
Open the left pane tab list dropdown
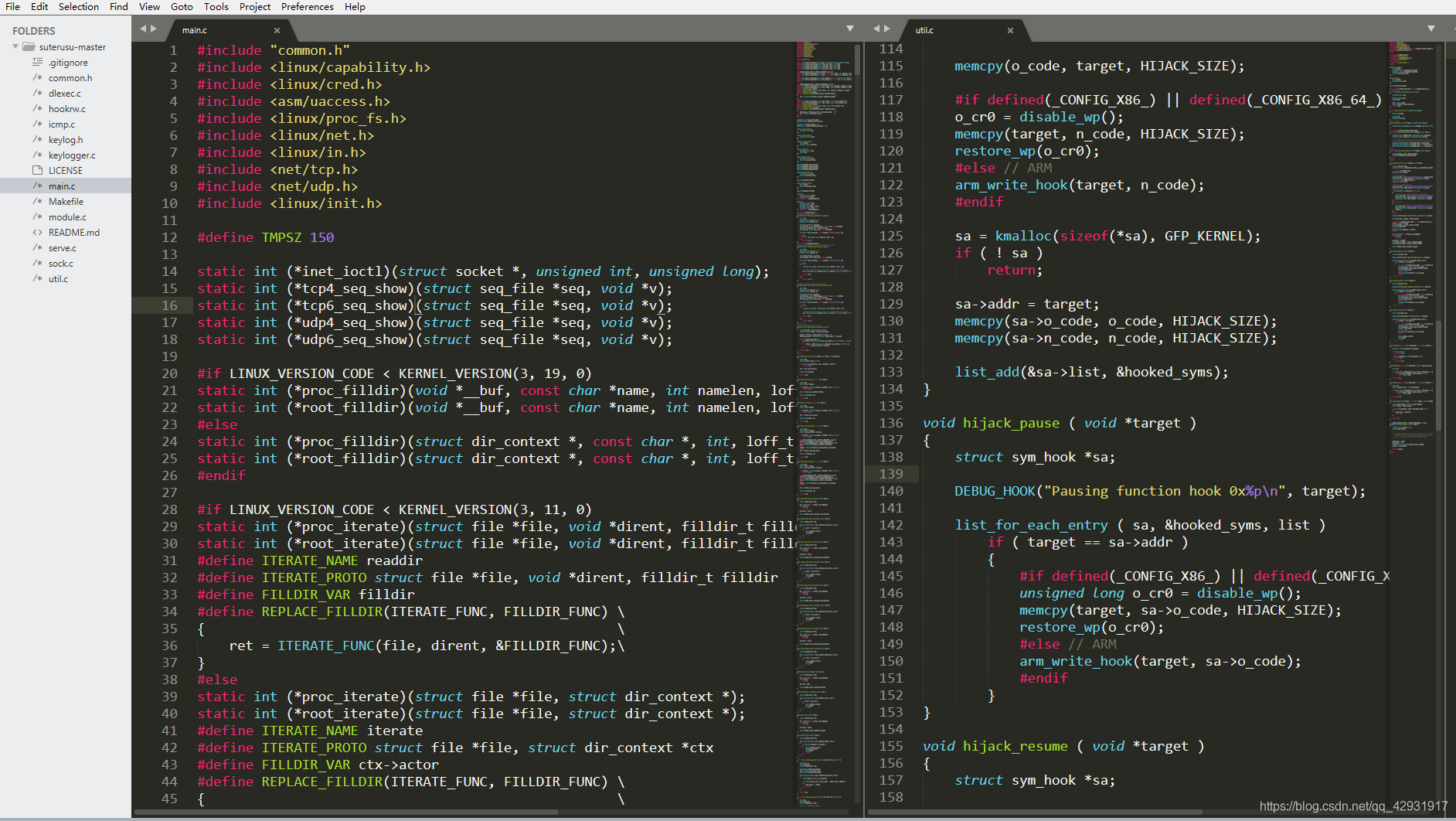click(x=850, y=29)
